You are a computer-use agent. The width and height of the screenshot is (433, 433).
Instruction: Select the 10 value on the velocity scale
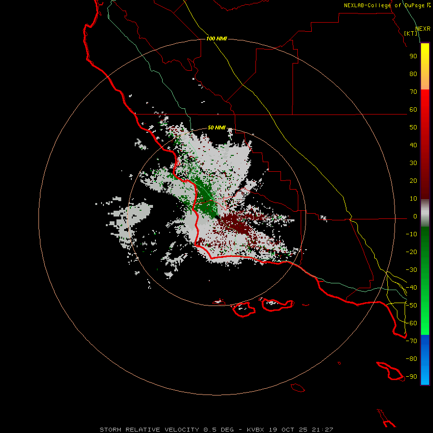click(x=413, y=199)
